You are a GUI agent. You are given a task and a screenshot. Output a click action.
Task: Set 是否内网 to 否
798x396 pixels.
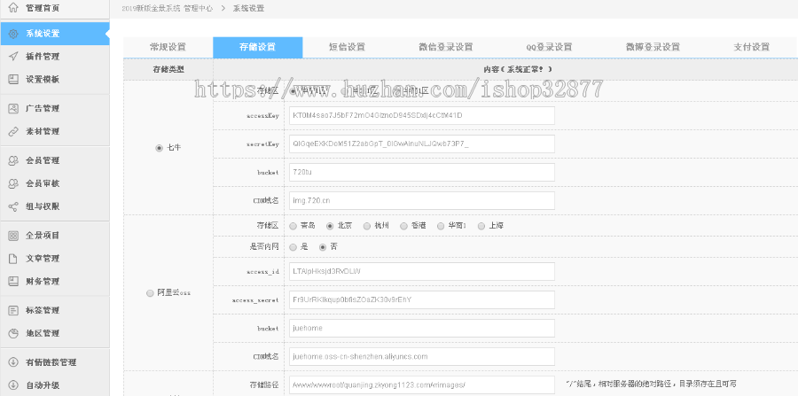pos(322,247)
